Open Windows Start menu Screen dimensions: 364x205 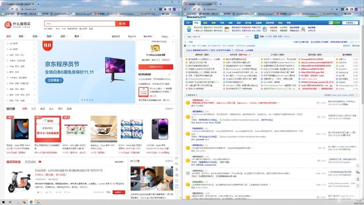point(3,202)
